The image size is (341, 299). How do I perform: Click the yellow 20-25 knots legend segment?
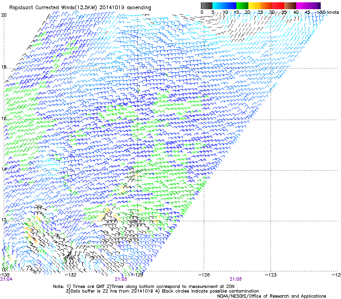pos(254,6)
